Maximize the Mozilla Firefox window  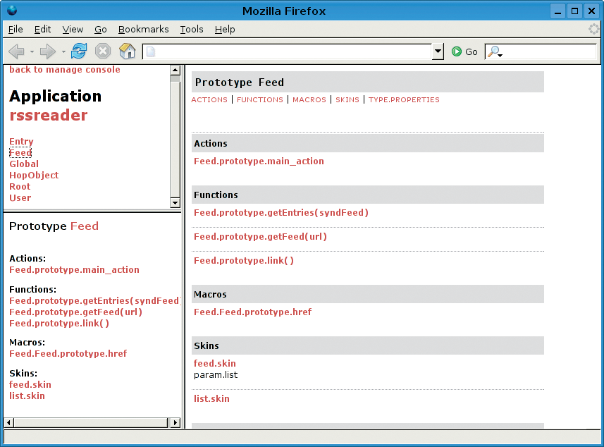point(574,11)
